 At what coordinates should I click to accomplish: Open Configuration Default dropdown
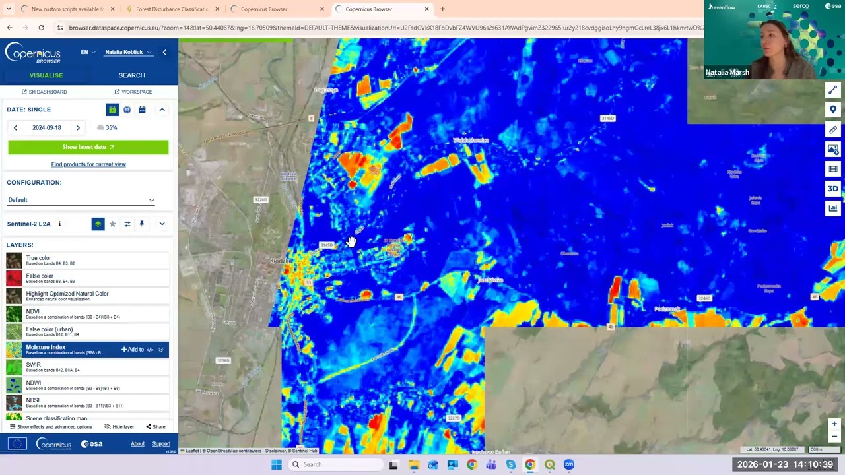[81, 200]
